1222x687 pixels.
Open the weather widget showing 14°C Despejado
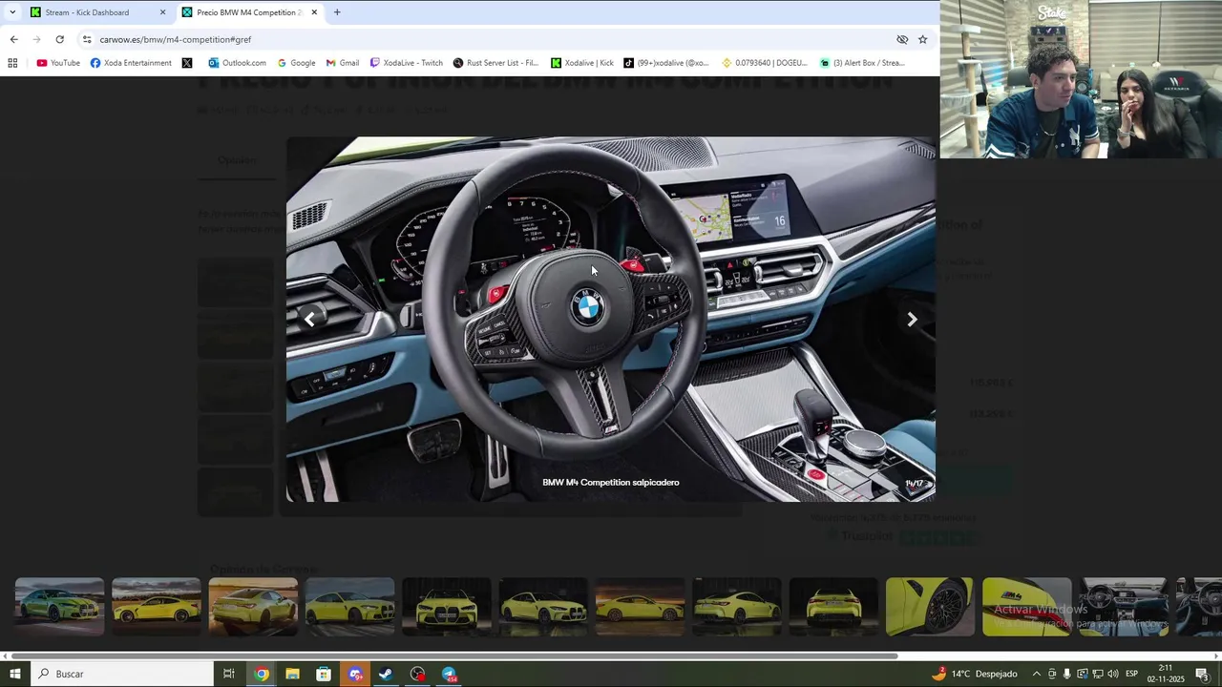coord(975,674)
